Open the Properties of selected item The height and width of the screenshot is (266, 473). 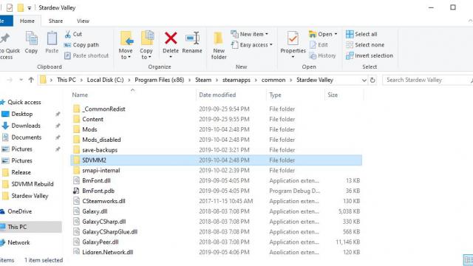[x=293, y=44]
